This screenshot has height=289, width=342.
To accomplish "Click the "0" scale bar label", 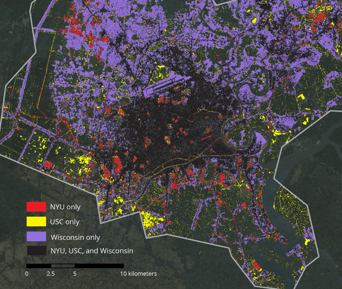I will pos(27,274).
